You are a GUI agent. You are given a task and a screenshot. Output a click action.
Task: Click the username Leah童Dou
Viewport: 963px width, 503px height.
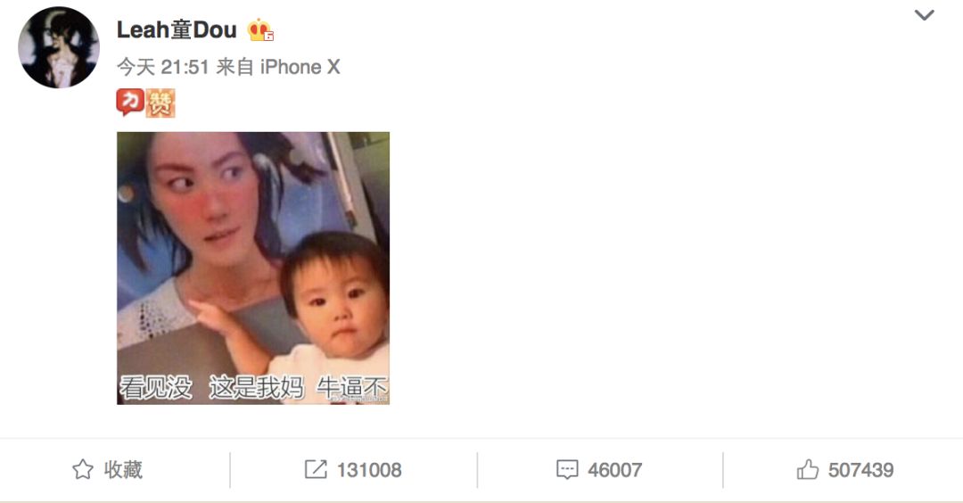[177, 29]
